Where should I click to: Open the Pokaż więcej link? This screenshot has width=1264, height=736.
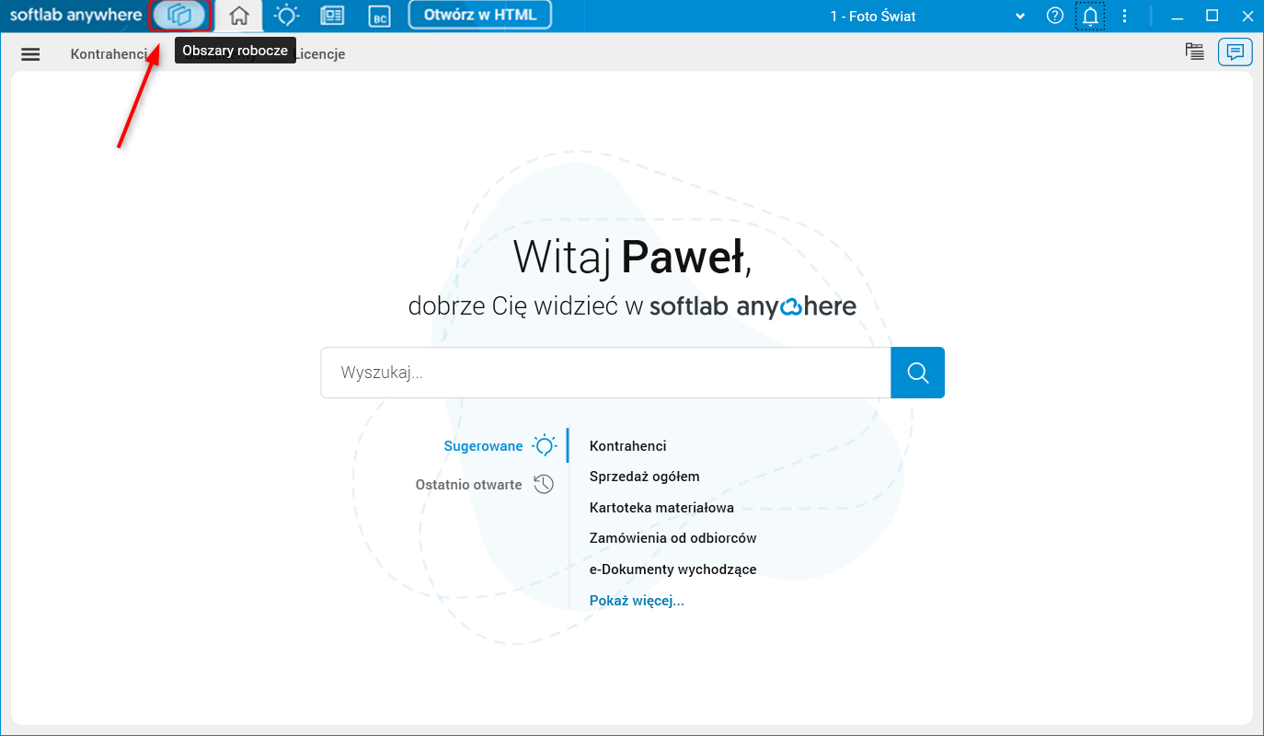point(637,600)
